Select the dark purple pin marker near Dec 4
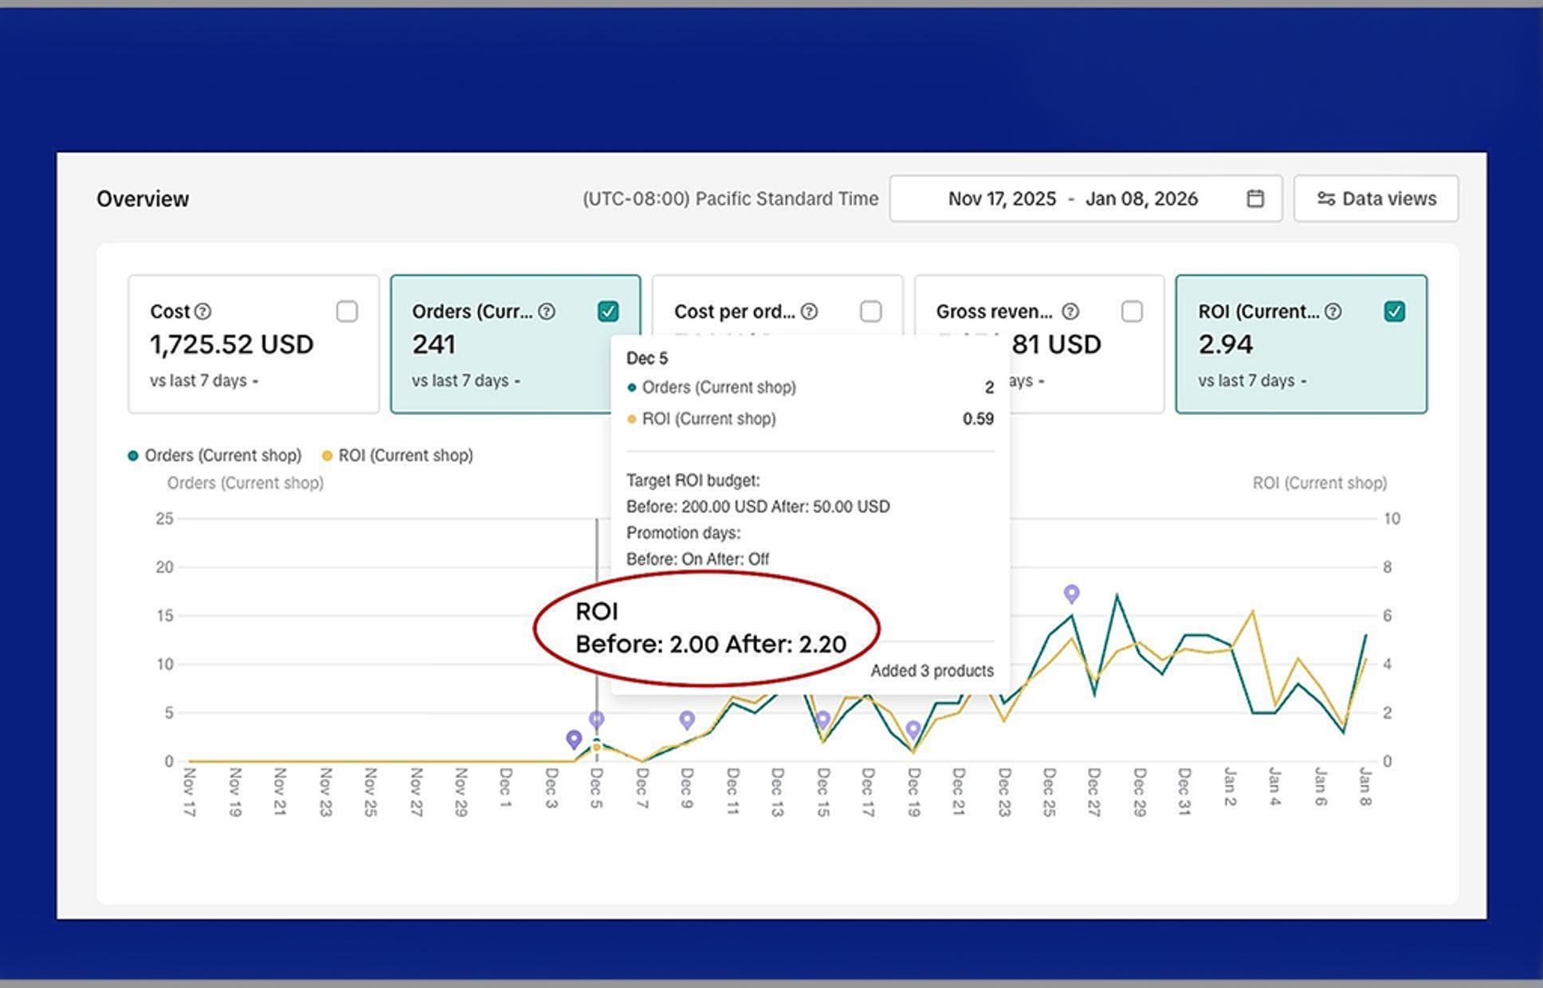 (574, 739)
